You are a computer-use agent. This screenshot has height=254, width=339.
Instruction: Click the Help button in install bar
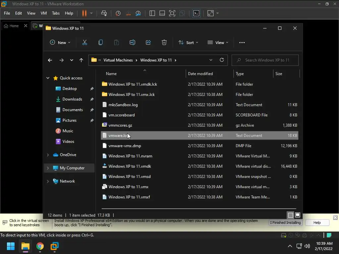[317, 223]
